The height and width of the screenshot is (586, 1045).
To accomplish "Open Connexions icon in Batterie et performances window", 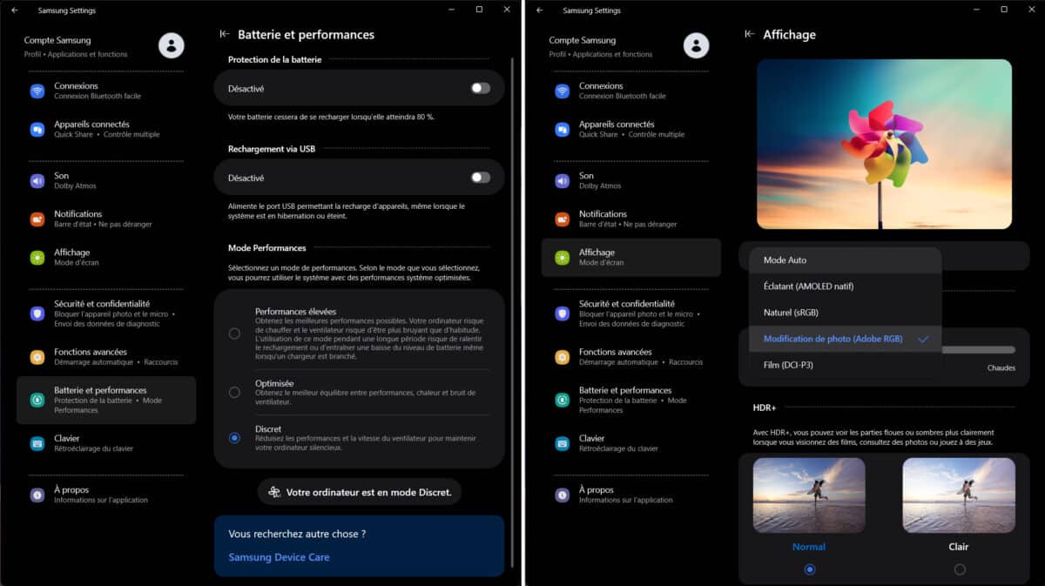I will (37, 91).
